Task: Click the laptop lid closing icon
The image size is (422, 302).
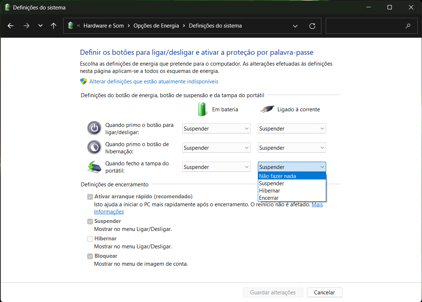Action: coord(94,167)
